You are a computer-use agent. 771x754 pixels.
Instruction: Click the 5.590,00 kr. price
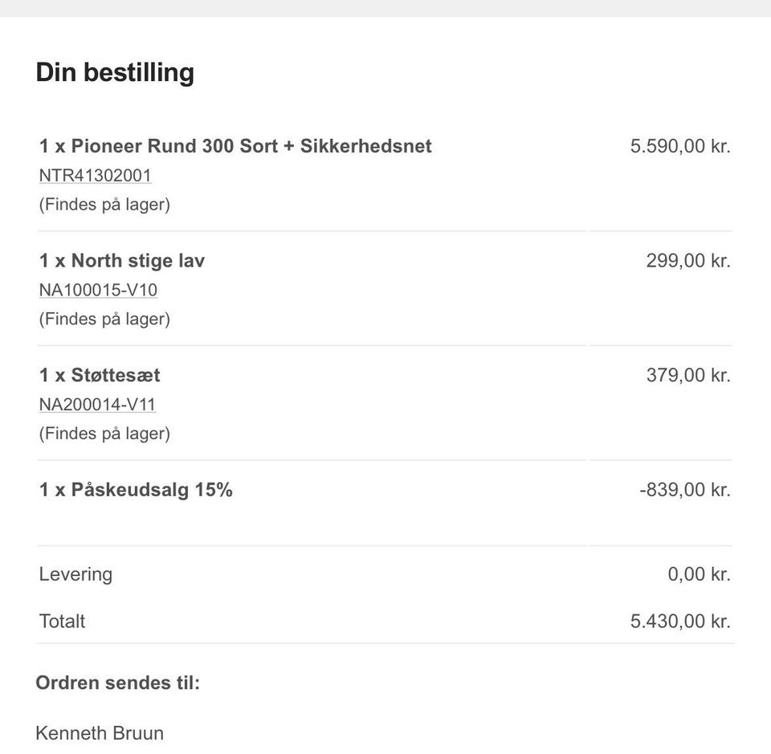click(x=680, y=146)
